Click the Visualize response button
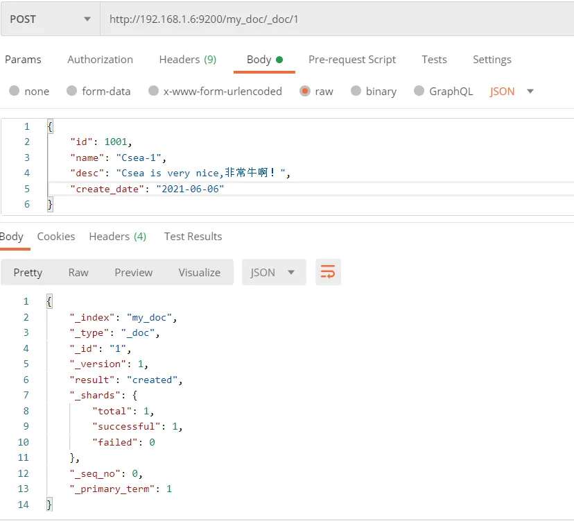Viewport: 574px width, 524px height. (199, 272)
